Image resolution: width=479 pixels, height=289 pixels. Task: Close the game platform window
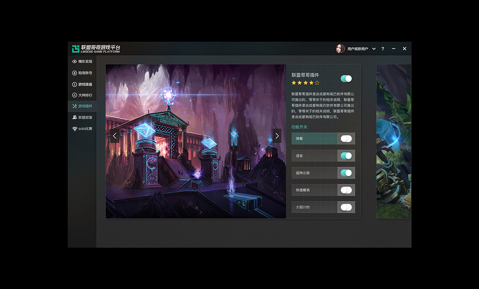(x=405, y=49)
